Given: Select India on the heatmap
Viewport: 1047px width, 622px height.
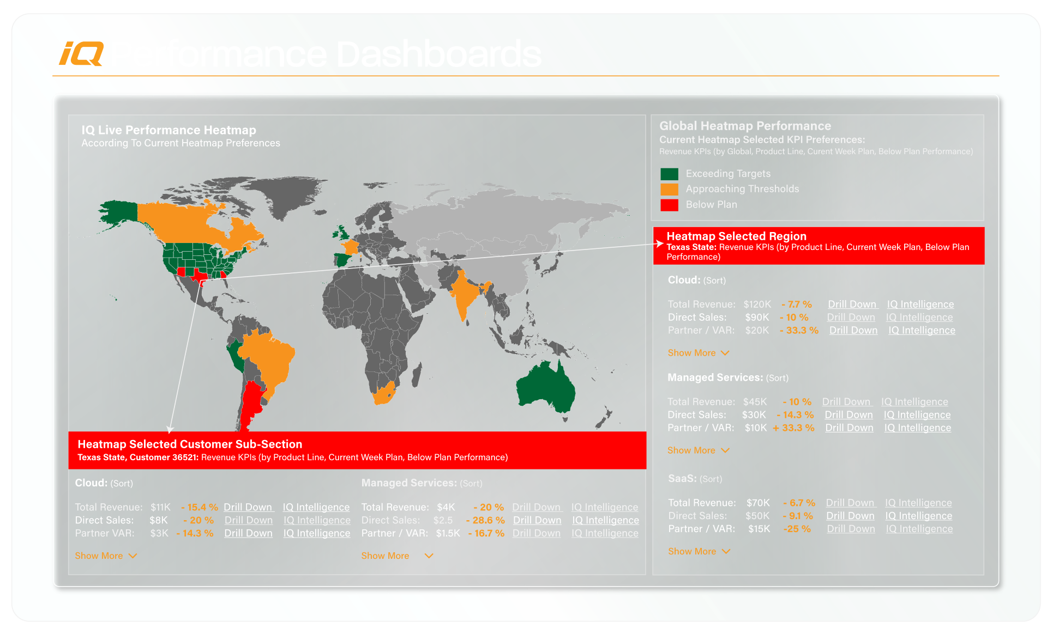Looking at the screenshot, I should point(464,294).
